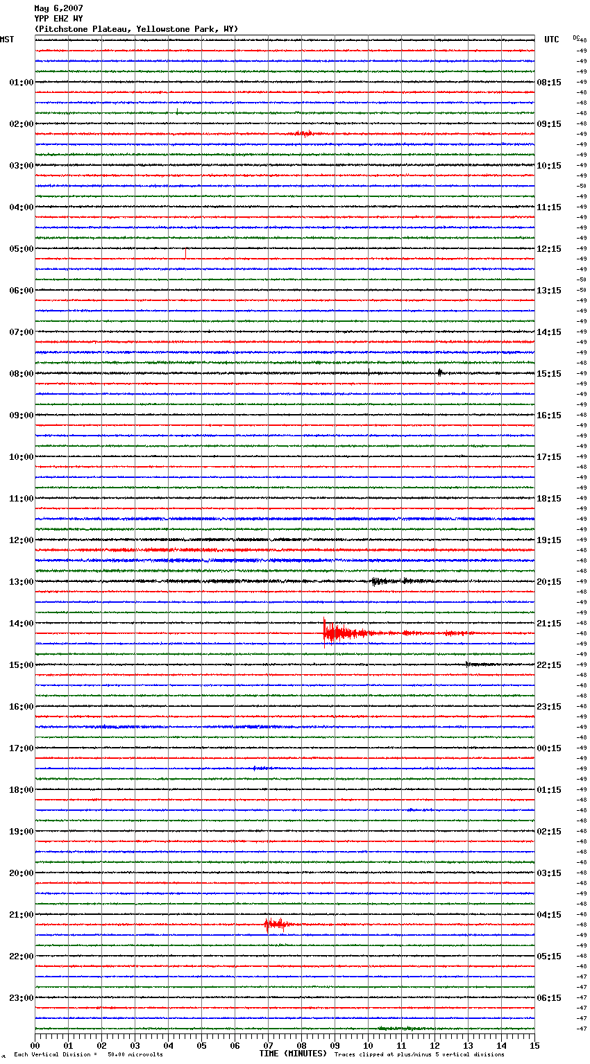Click the faint red signal after 02:00
This screenshot has height=1064, width=590.
coord(304,134)
